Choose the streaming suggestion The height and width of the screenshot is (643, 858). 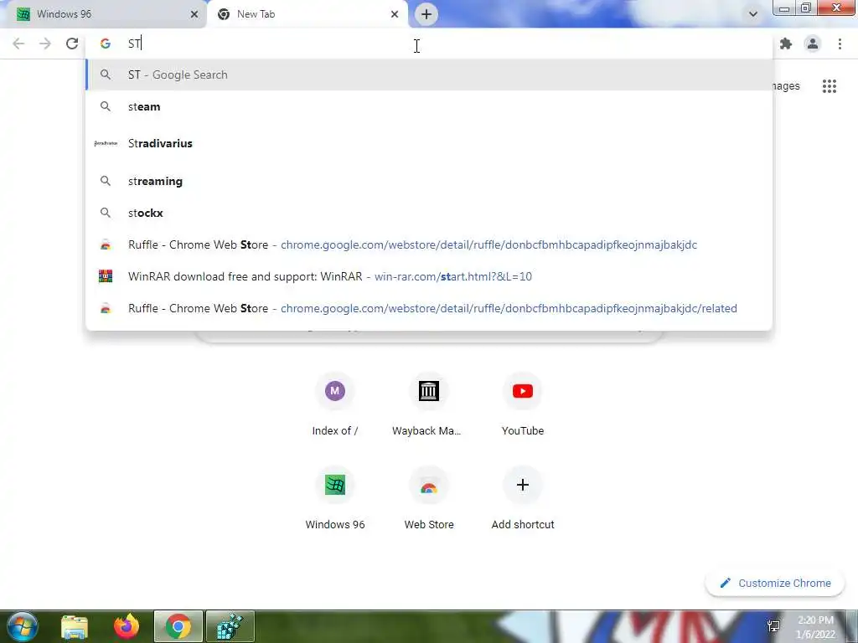tap(429, 181)
